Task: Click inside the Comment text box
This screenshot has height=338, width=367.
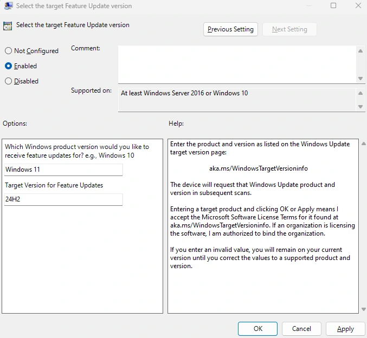Action: click(x=237, y=64)
